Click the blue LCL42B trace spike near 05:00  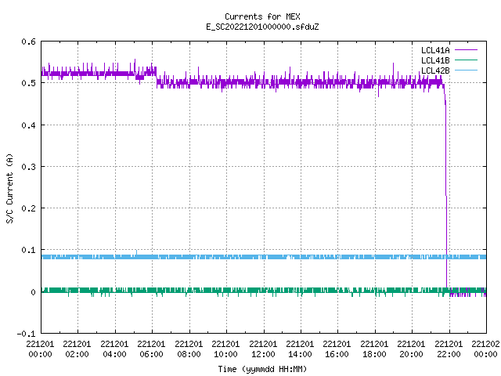point(136,252)
